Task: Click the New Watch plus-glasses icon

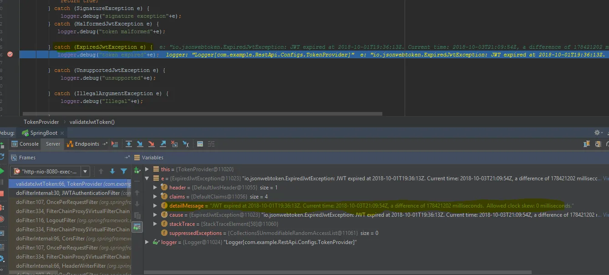Action: click(137, 170)
